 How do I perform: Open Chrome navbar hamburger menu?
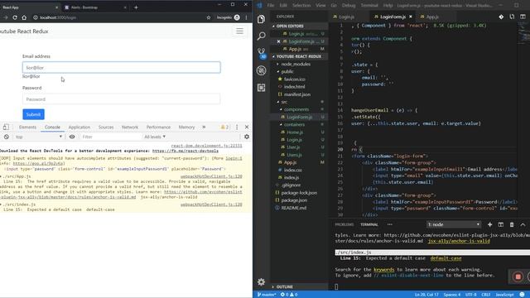239,31
